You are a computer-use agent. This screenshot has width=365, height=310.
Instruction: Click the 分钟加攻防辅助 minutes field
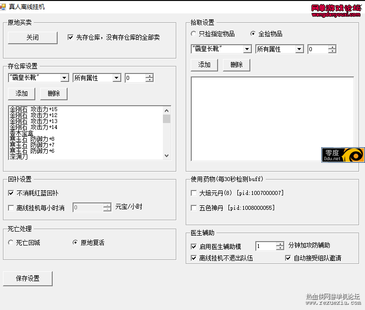266,246
